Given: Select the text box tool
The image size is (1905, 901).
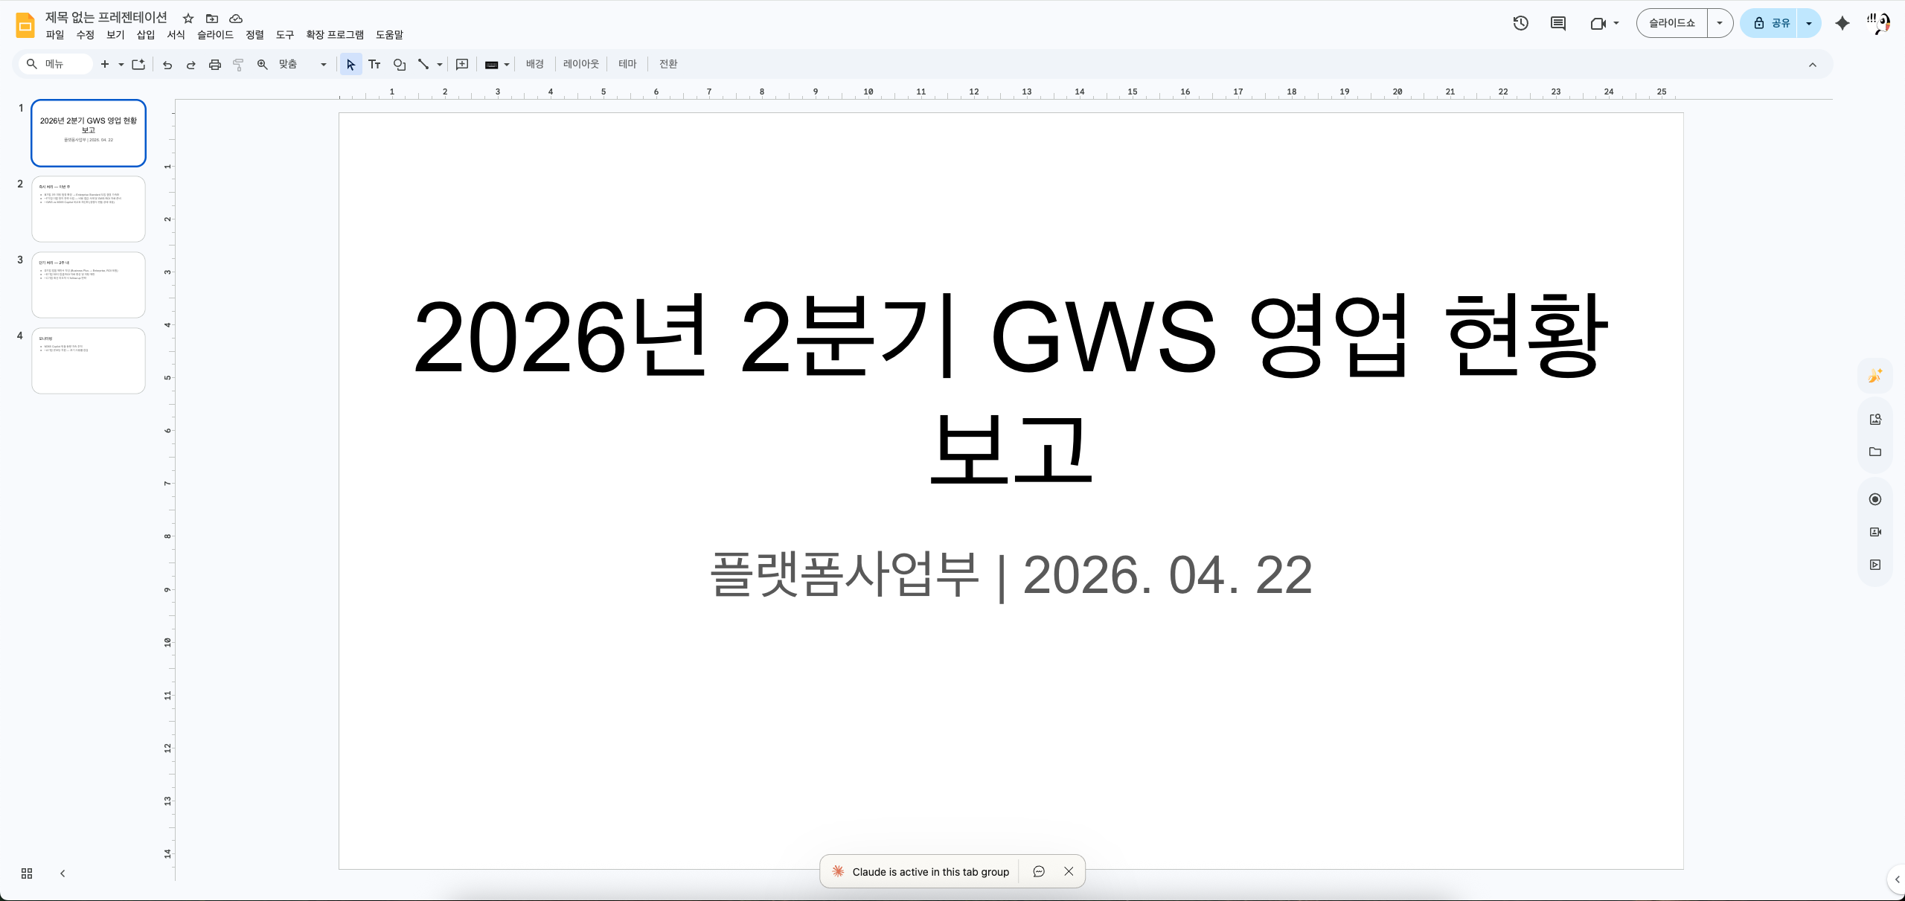Looking at the screenshot, I should tap(374, 65).
